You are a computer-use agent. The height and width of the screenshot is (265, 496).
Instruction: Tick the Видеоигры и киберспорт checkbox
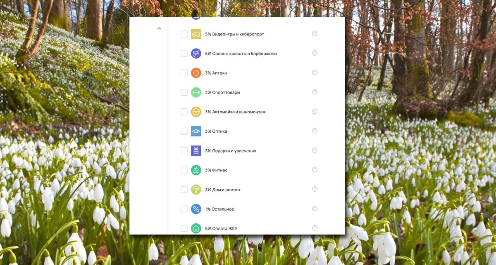(184, 34)
